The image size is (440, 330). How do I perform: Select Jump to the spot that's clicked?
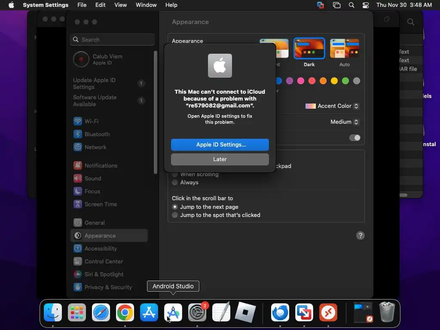[175, 215]
